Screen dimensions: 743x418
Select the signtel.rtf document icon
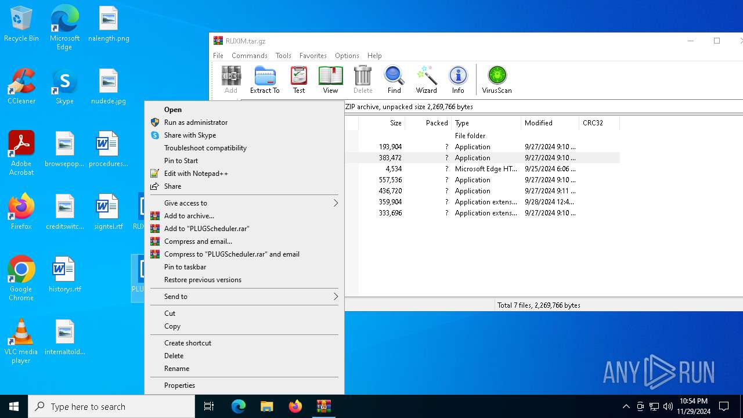[x=109, y=212]
